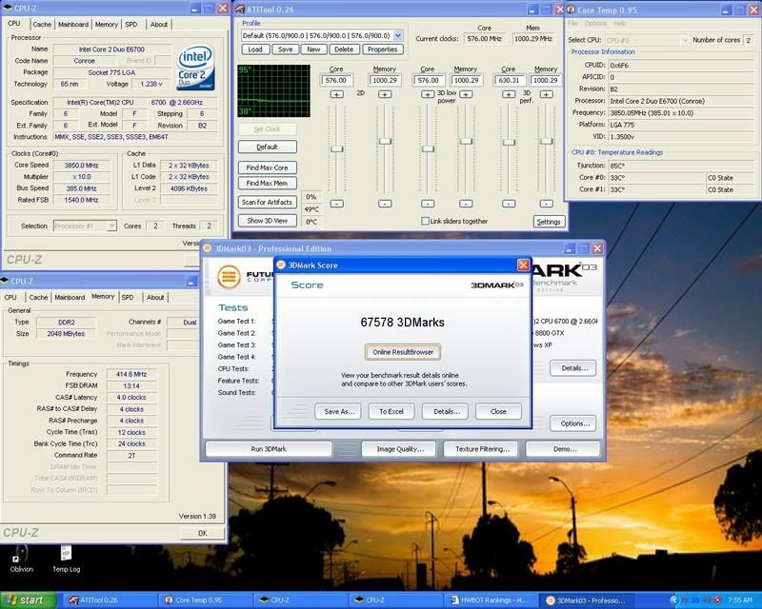
Task: Click the Core Temp title bar icon
Action: pyautogui.click(x=571, y=10)
